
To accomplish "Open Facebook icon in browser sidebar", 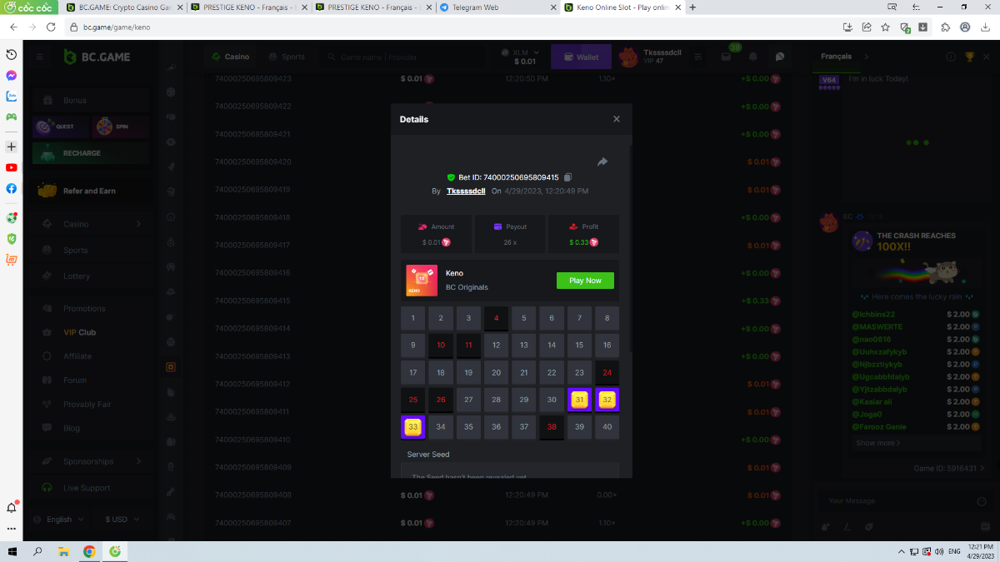I will coord(12,188).
